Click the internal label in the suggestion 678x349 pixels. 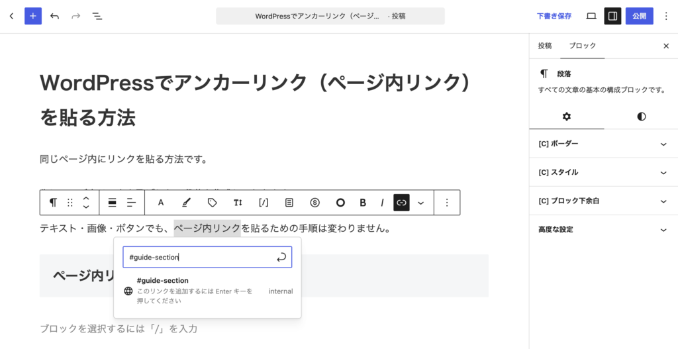[281, 291]
